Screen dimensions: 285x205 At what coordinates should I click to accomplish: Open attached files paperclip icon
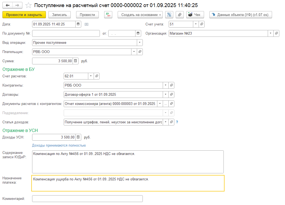click(179, 15)
